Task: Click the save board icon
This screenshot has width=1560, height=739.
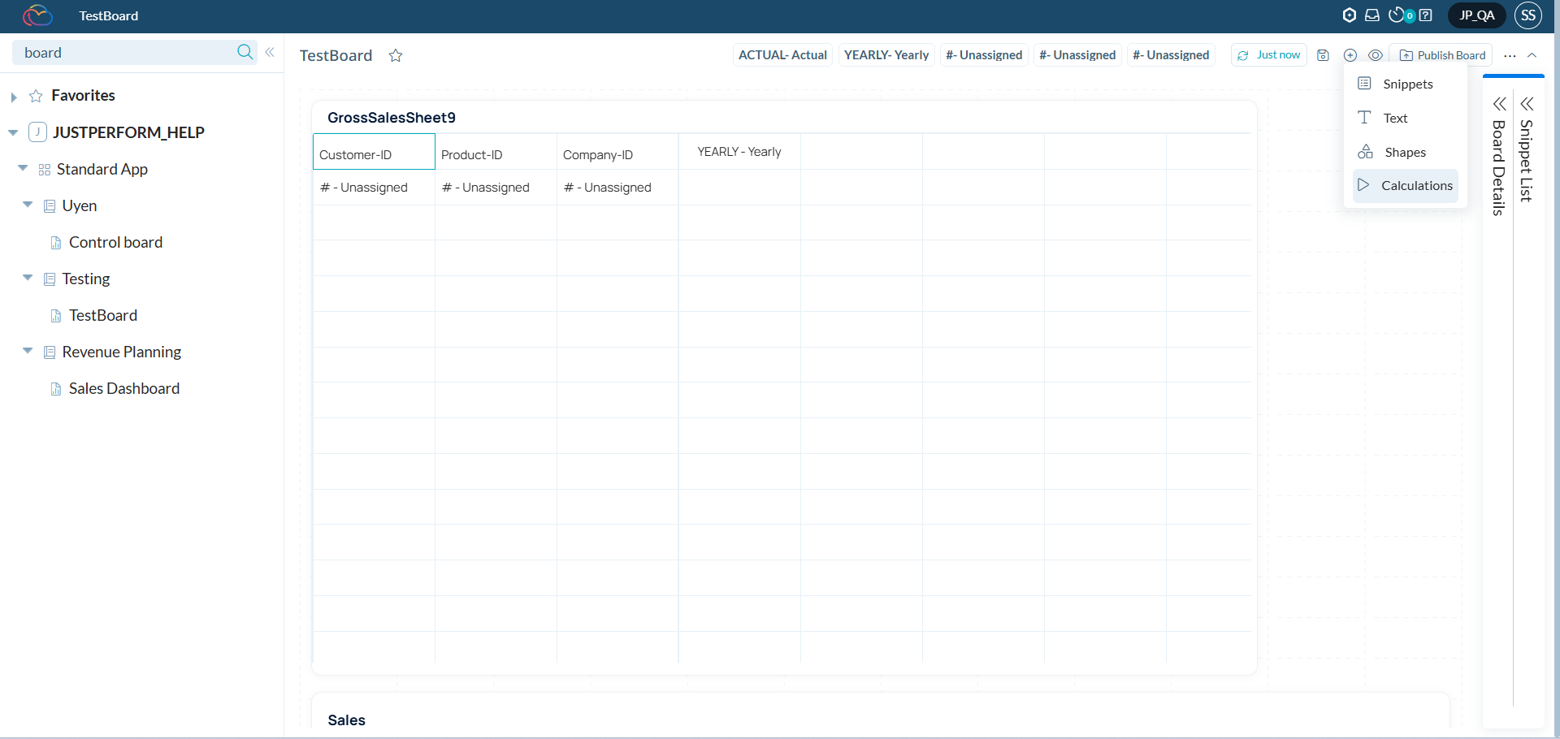Action: (1323, 55)
